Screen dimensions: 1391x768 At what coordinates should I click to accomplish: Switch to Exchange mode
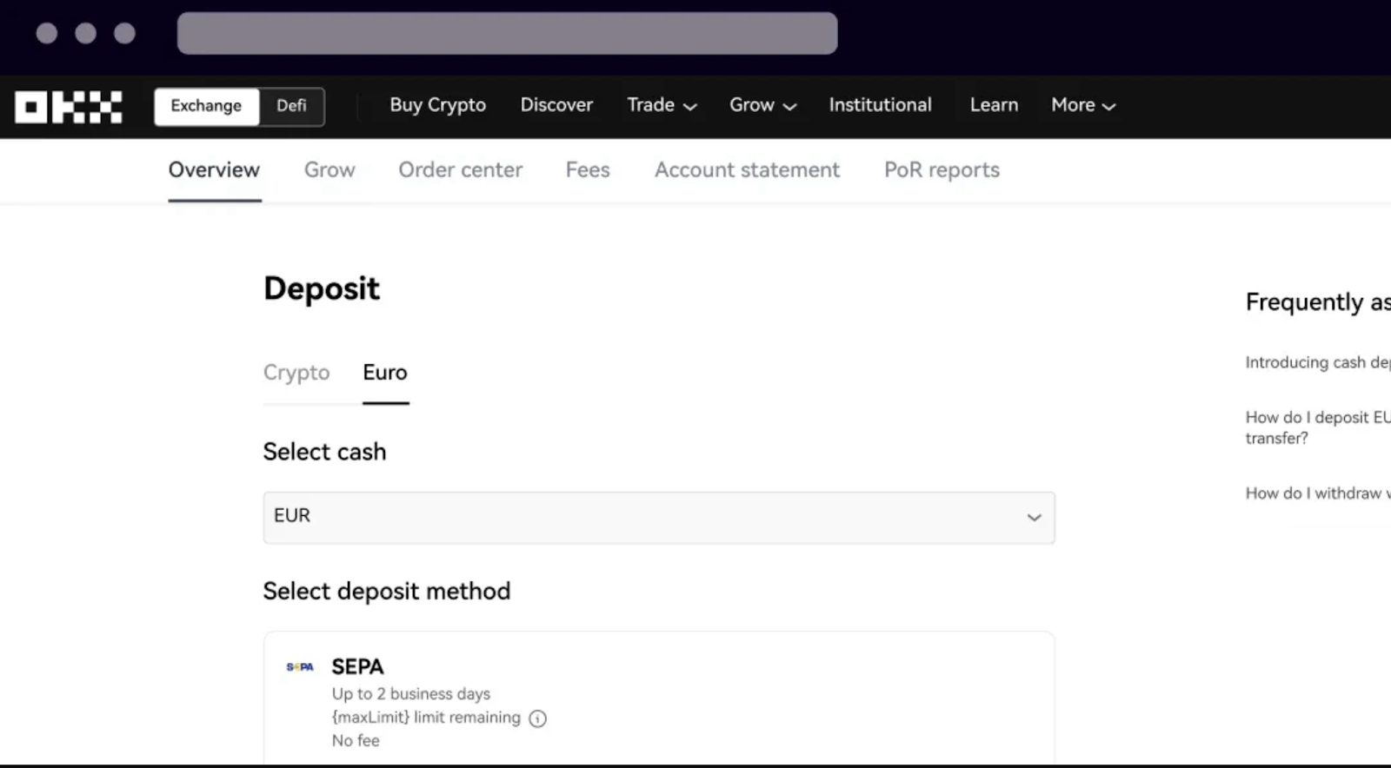pos(206,106)
